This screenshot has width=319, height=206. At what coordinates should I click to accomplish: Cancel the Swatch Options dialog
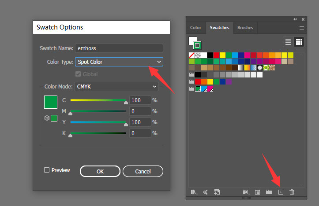pos(143,171)
